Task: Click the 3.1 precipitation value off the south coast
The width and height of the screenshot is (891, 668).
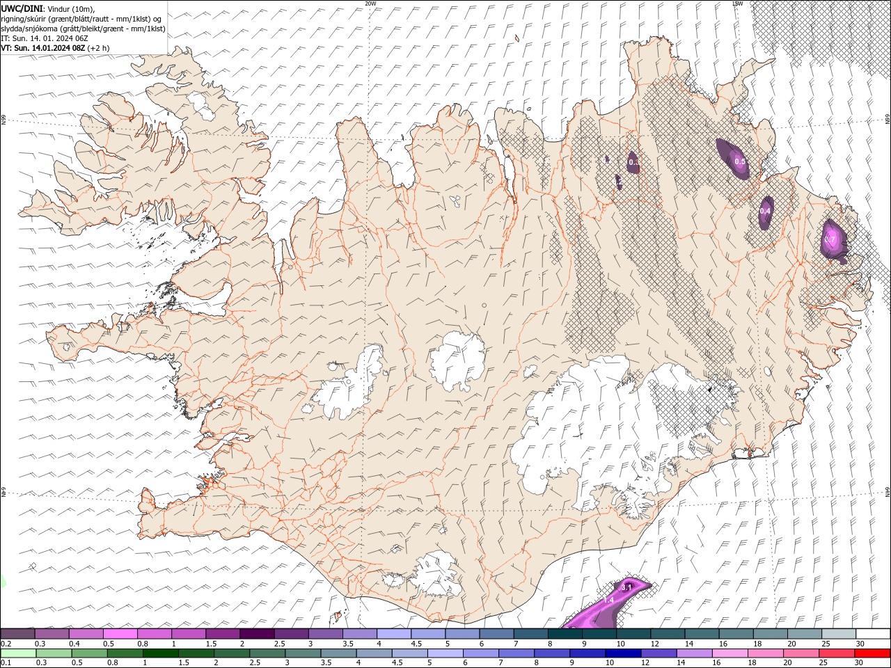Action: tap(626, 588)
